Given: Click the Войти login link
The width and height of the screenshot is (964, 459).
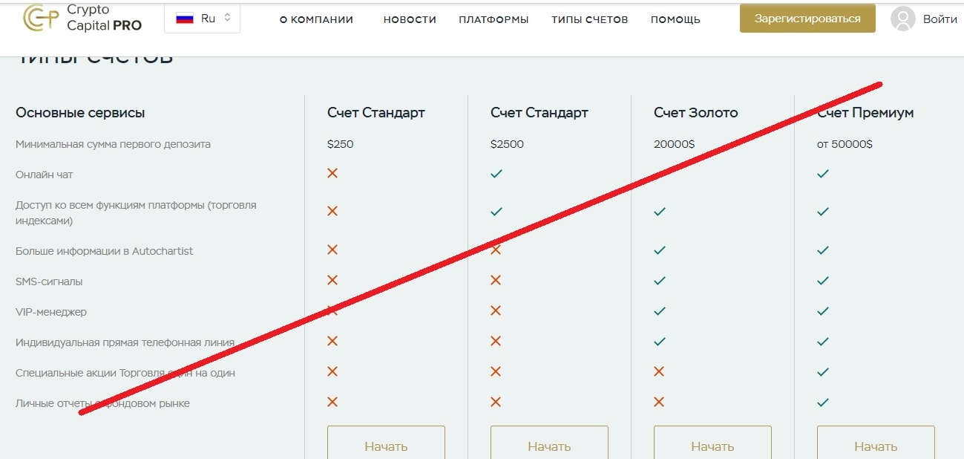Looking at the screenshot, I should [x=940, y=19].
